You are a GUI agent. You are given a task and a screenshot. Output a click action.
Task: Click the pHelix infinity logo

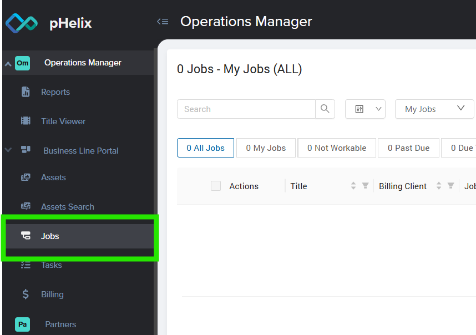[x=22, y=23]
